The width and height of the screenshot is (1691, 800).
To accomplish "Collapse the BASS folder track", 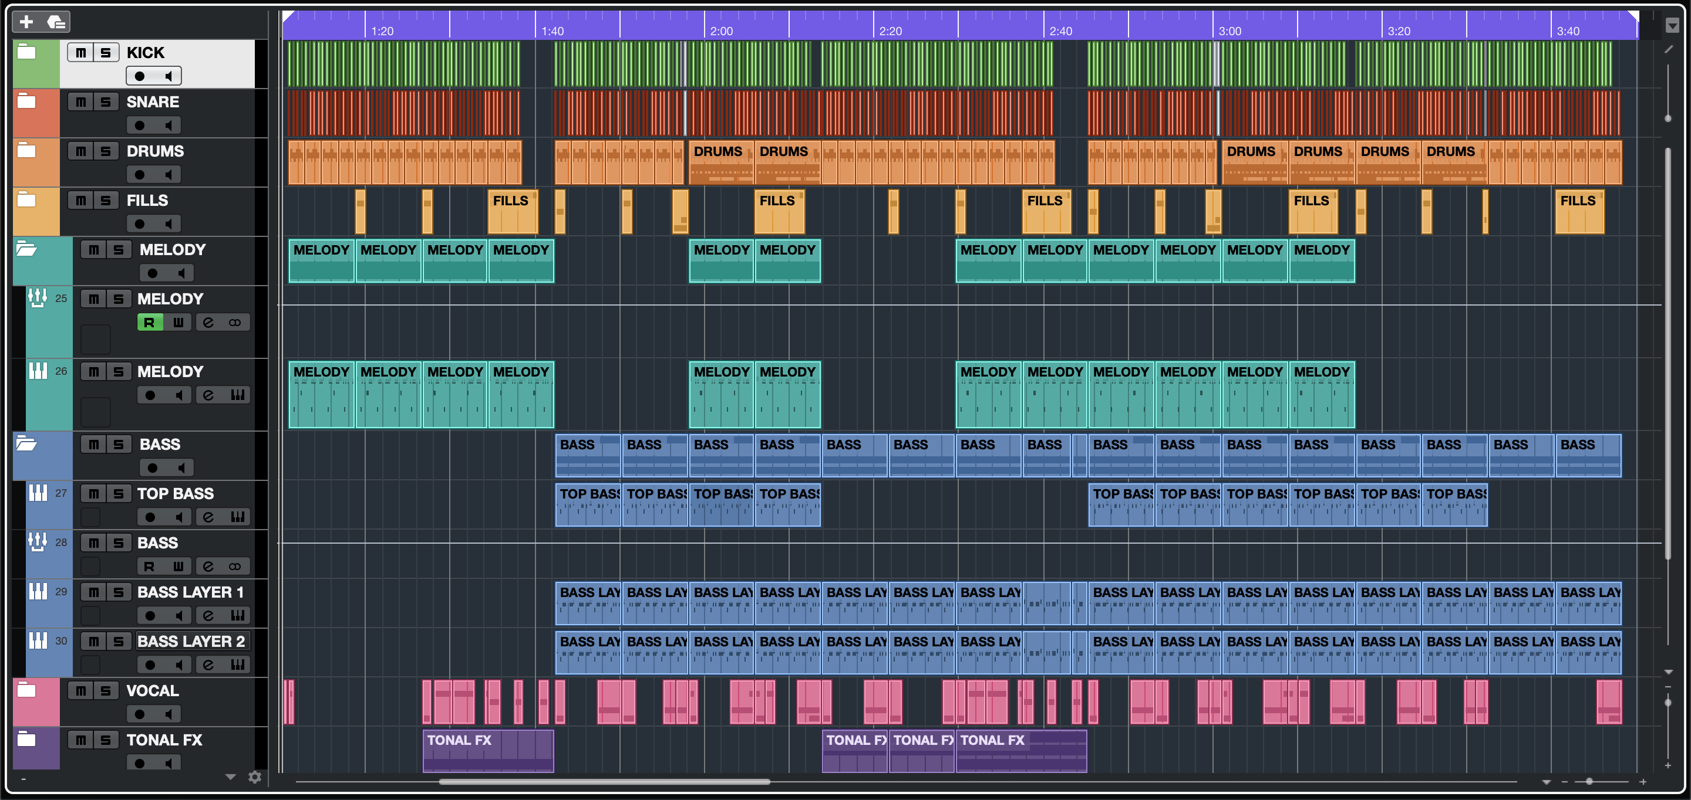I will tap(26, 444).
